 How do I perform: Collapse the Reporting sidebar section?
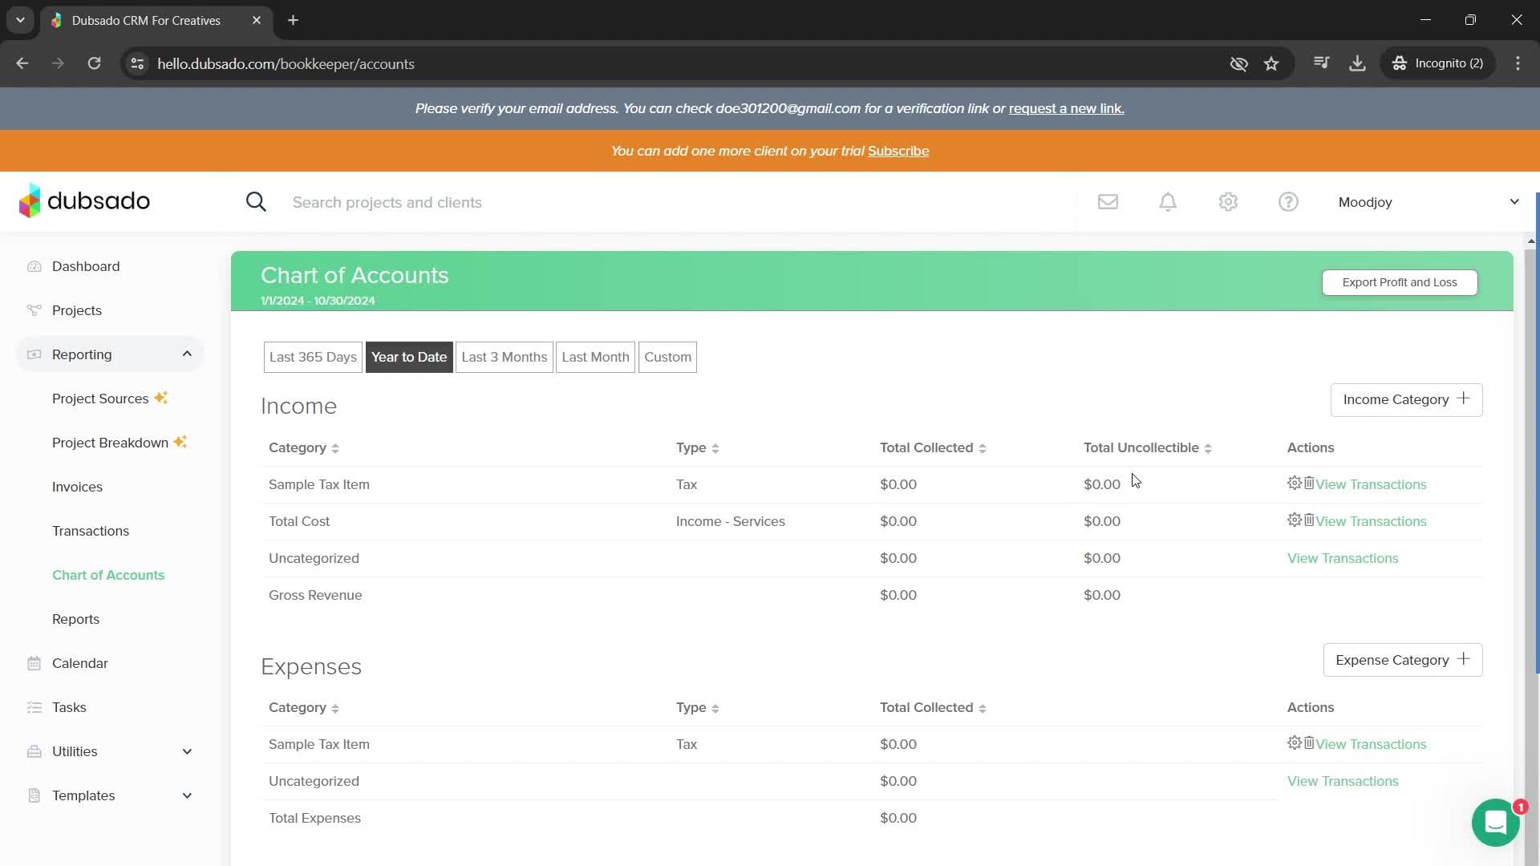(x=187, y=354)
